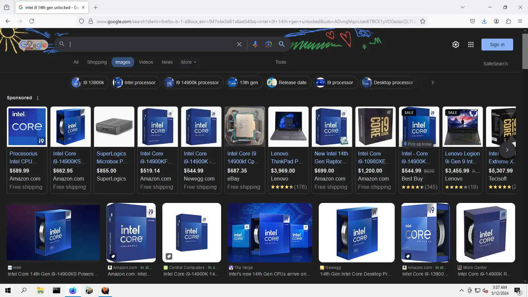
Task: Open the Lenovo Legion 9i Gen 9 listing
Action: pos(462,150)
